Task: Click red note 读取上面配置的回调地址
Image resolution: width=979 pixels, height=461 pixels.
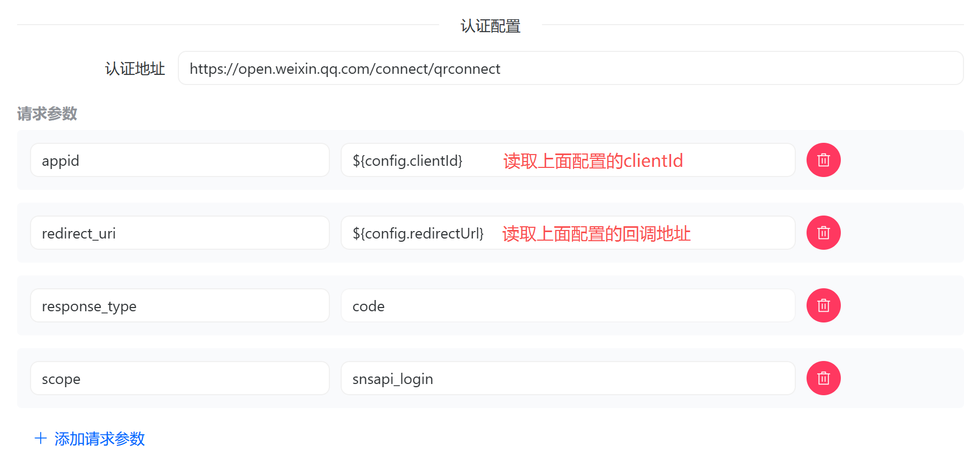Action: pos(596,233)
